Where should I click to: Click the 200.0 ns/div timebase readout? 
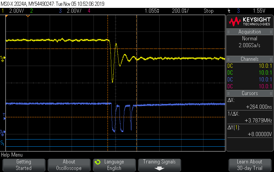(180, 11)
